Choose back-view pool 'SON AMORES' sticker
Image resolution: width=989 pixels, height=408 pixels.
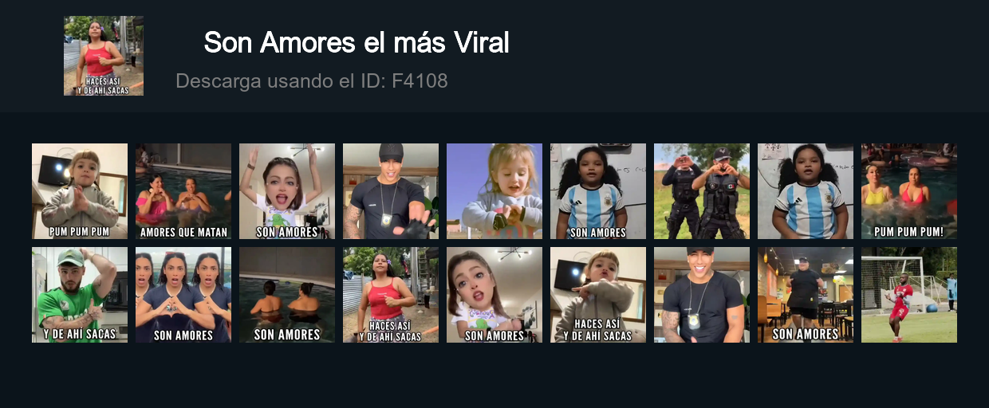pyautogui.click(x=287, y=295)
